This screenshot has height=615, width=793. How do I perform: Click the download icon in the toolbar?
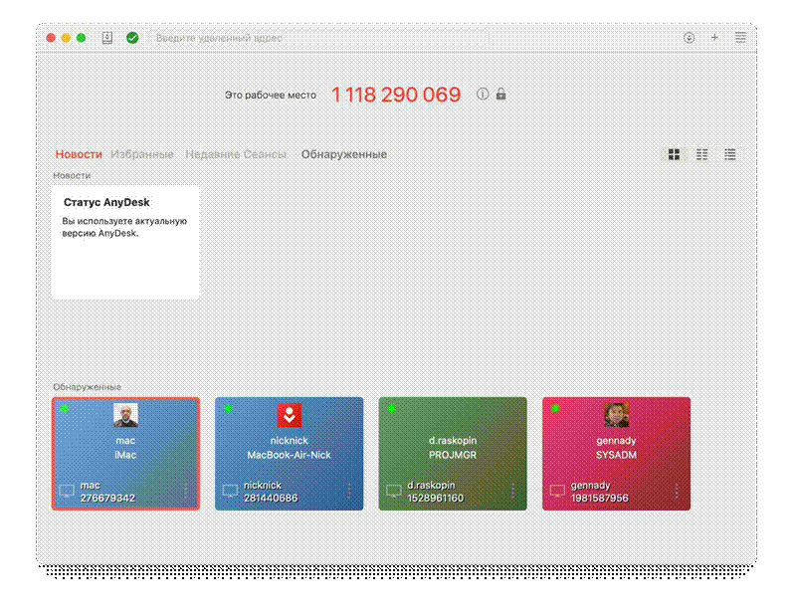tap(689, 38)
